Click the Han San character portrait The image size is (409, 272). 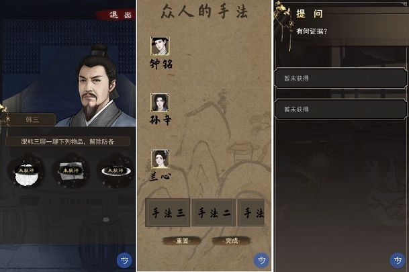(x=101, y=86)
